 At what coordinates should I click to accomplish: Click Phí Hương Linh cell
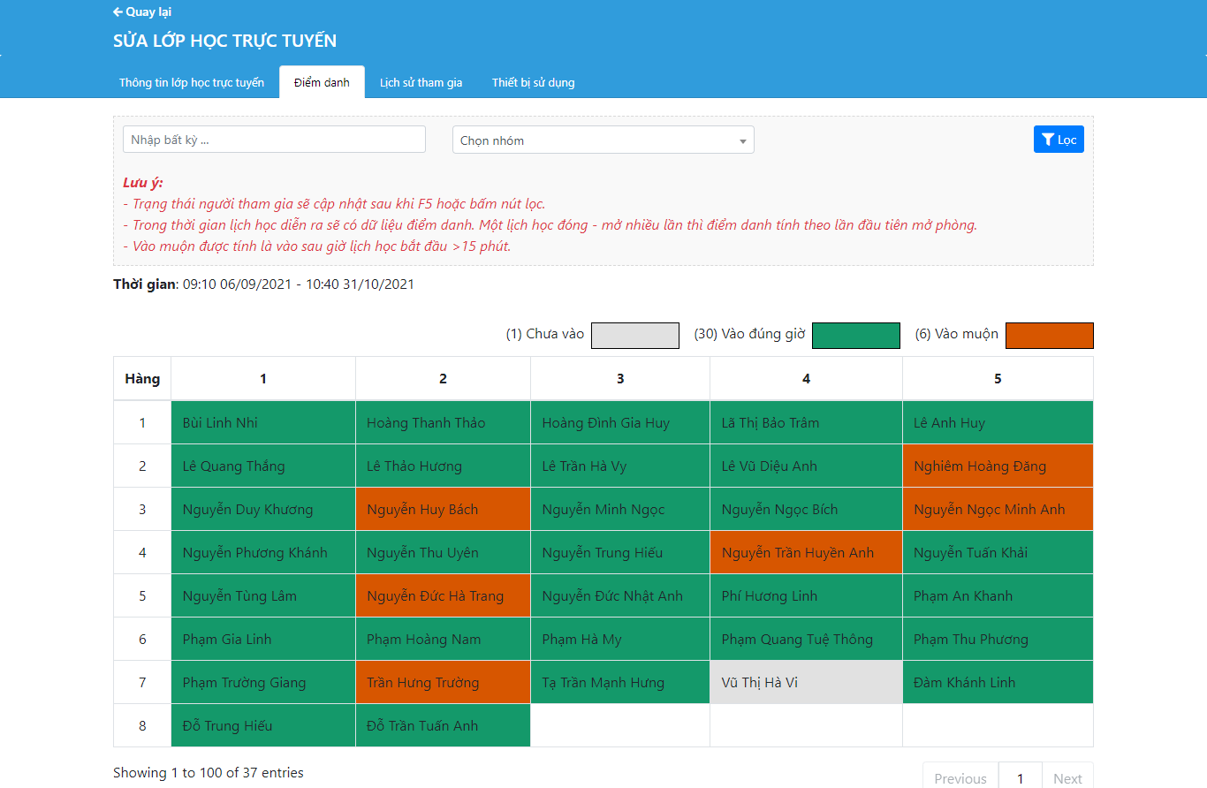point(806,596)
